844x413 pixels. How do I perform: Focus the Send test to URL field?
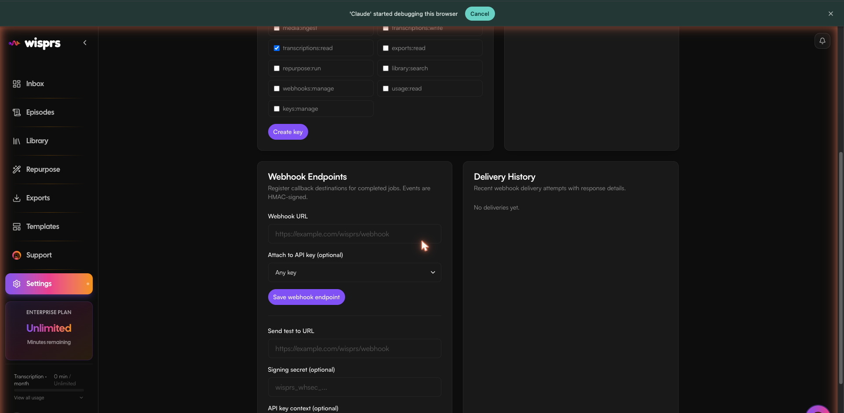354,348
